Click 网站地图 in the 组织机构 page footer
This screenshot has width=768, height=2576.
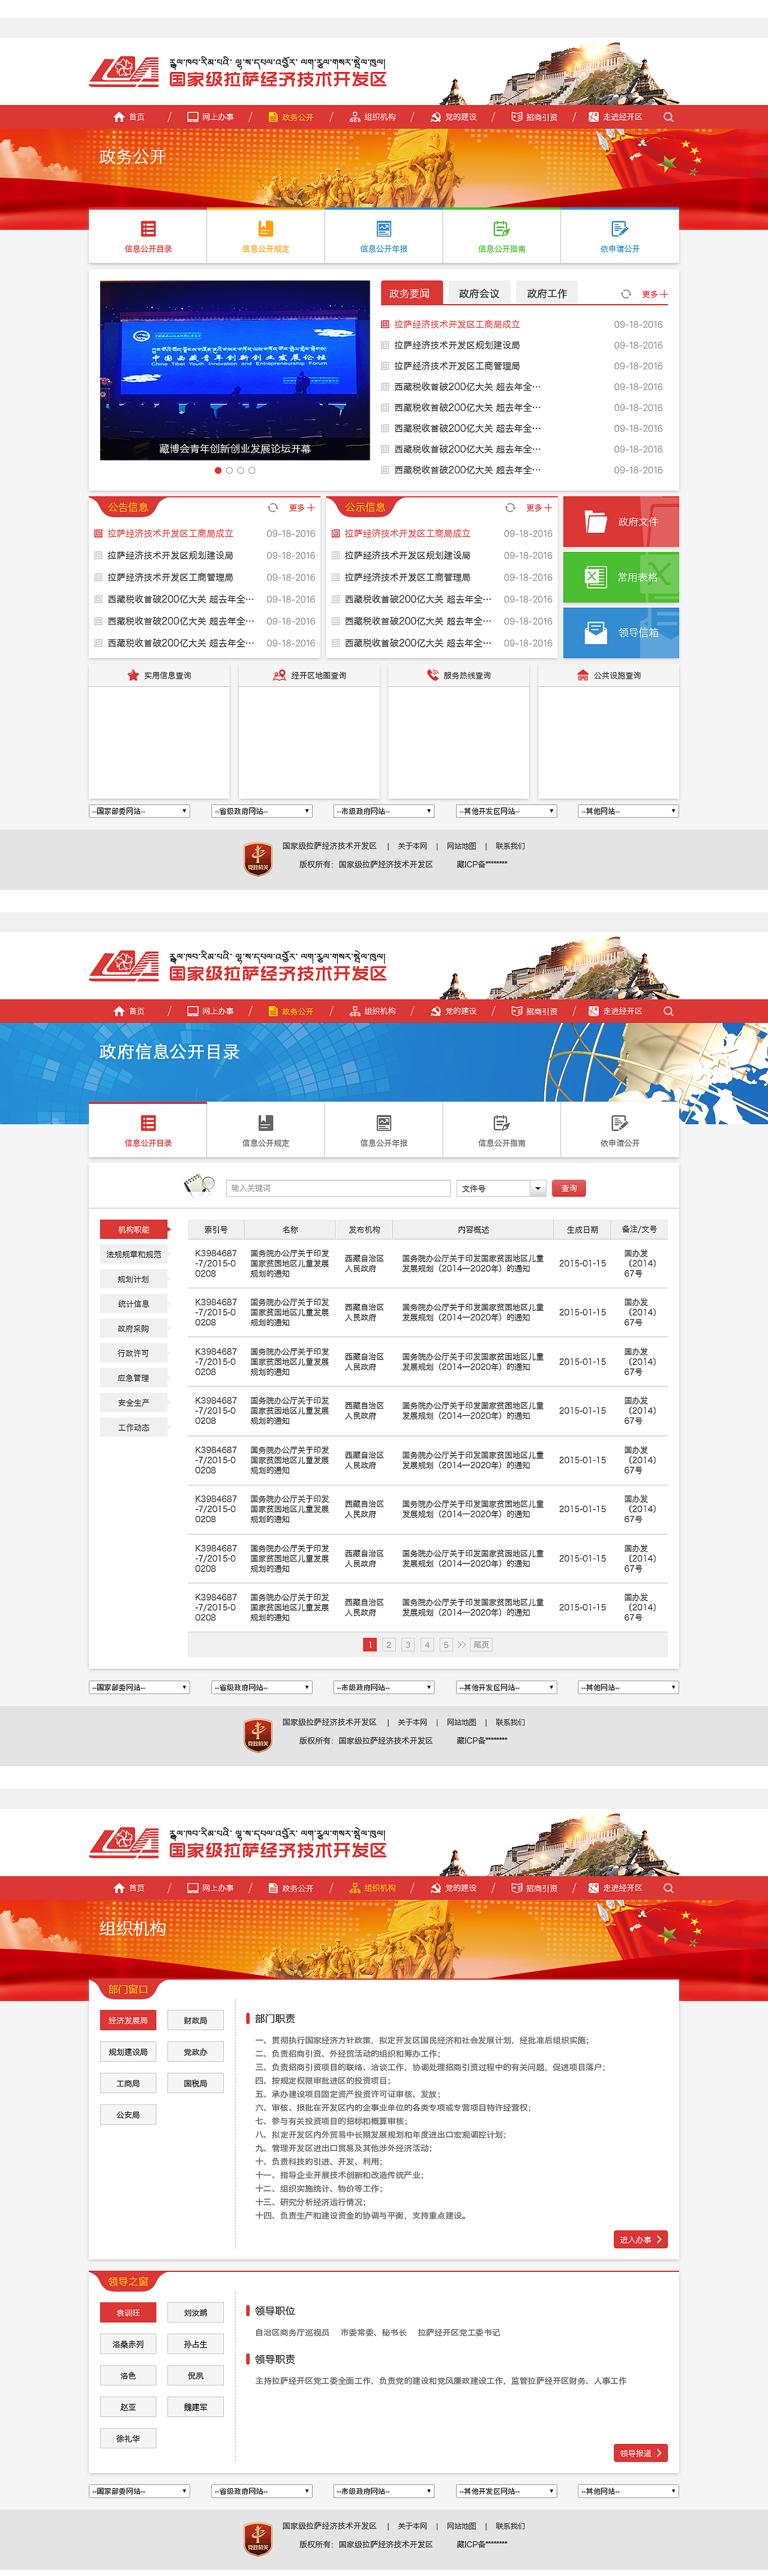coord(461,2526)
